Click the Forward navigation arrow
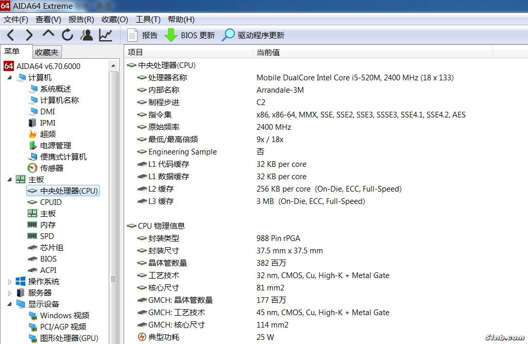This screenshot has height=344, width=528. [x=29, y=35]
